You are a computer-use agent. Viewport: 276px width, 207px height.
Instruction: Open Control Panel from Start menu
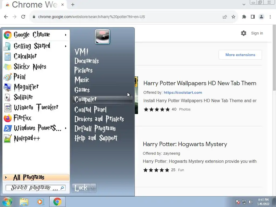(91, 110)
